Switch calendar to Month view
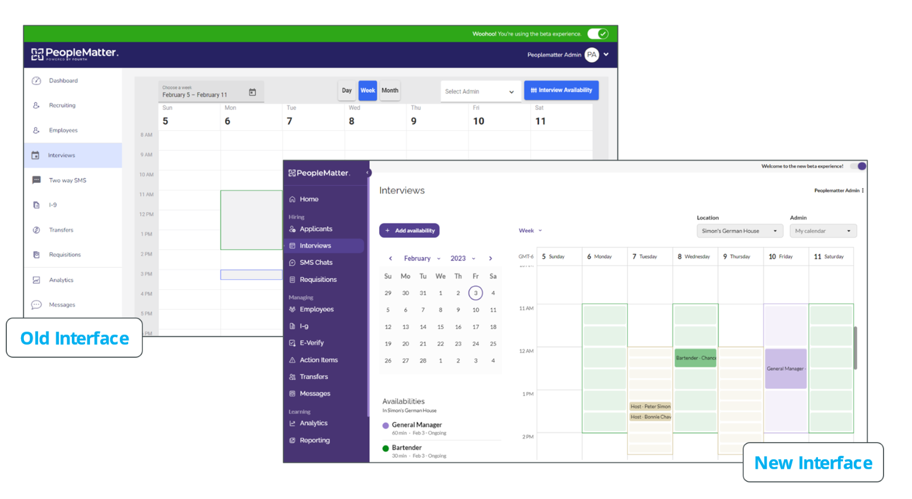 click(390, 91)
